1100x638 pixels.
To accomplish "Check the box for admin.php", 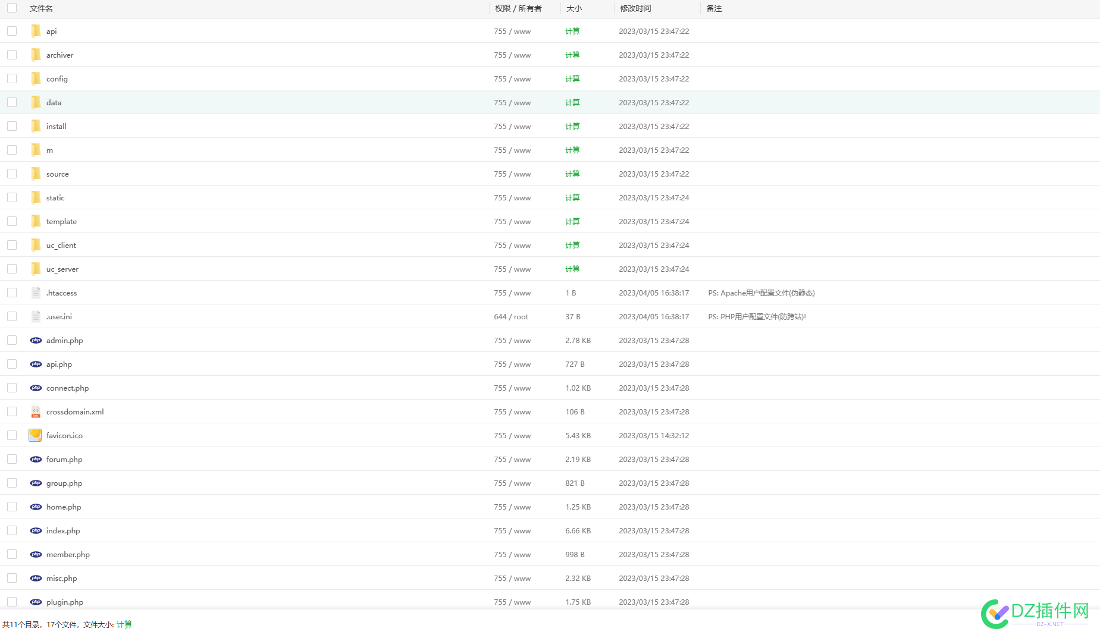I will pyautogui.click(x=12, y=340).
